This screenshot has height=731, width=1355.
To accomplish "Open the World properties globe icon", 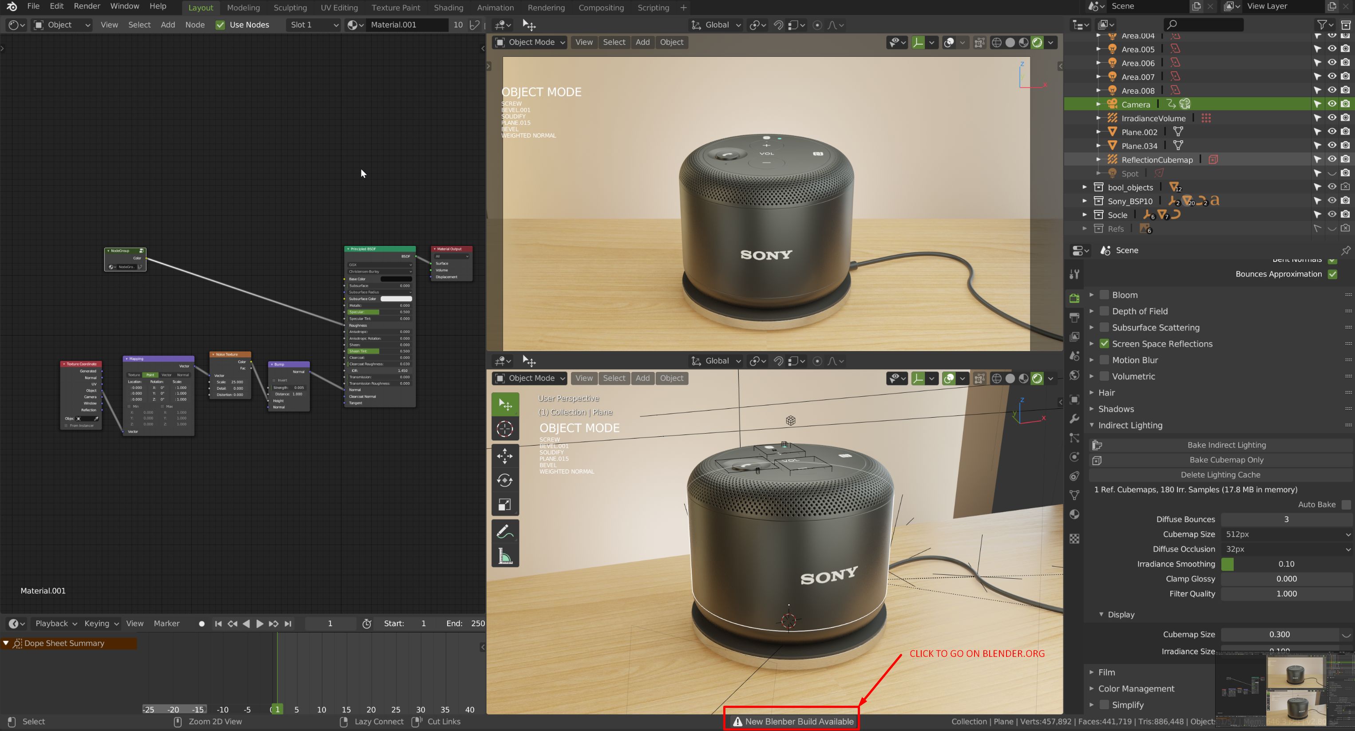I will (1075, 375).
